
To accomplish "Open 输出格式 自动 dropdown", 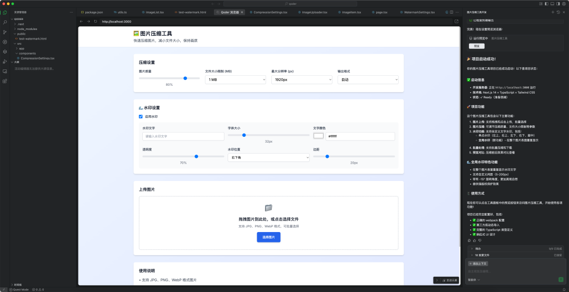I will point(368,79).
